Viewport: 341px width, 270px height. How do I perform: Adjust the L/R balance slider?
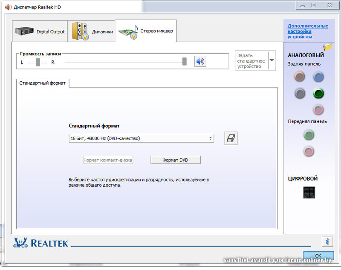click(38, 62)
